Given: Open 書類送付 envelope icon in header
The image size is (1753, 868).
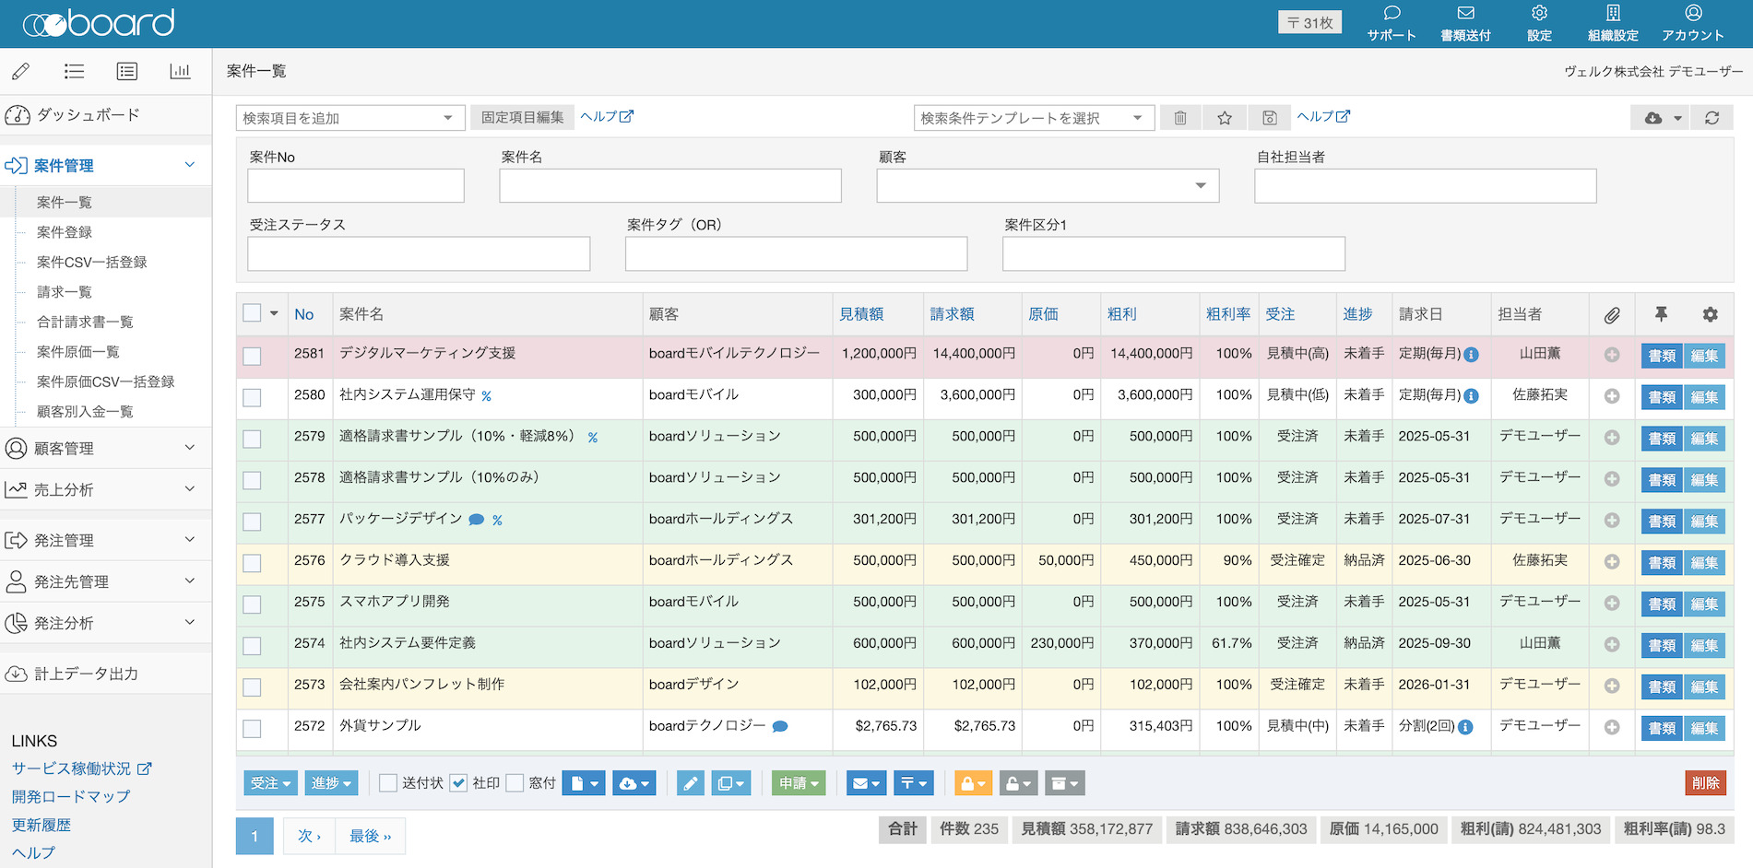Looking at the screenshot, I should tap(1465, 14).
